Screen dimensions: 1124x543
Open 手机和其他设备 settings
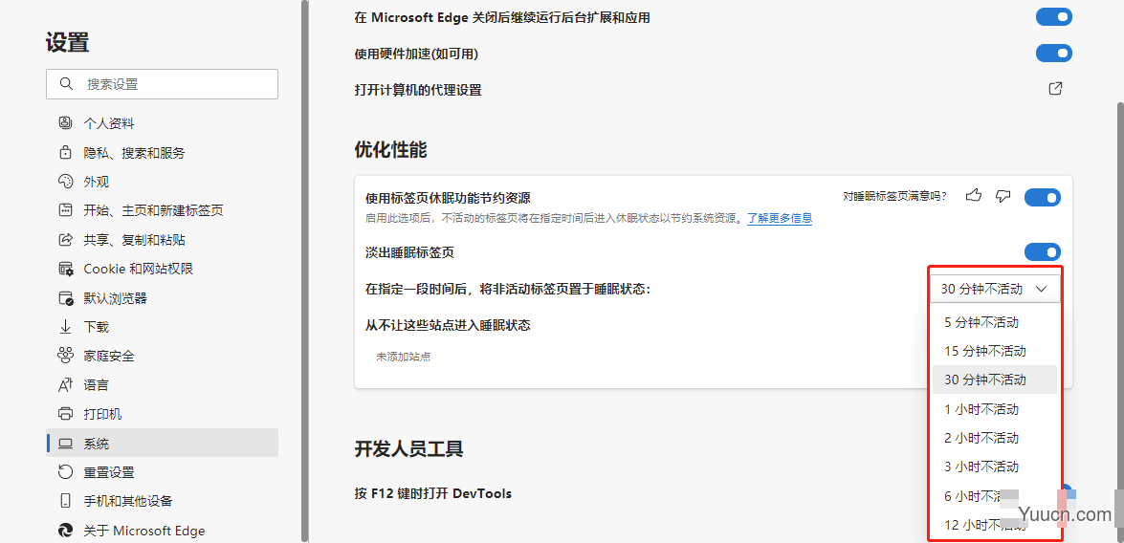162,502
